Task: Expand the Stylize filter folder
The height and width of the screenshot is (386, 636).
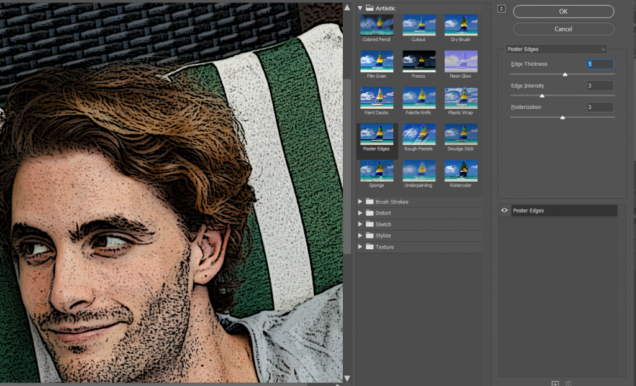Action: click(360, 236)
